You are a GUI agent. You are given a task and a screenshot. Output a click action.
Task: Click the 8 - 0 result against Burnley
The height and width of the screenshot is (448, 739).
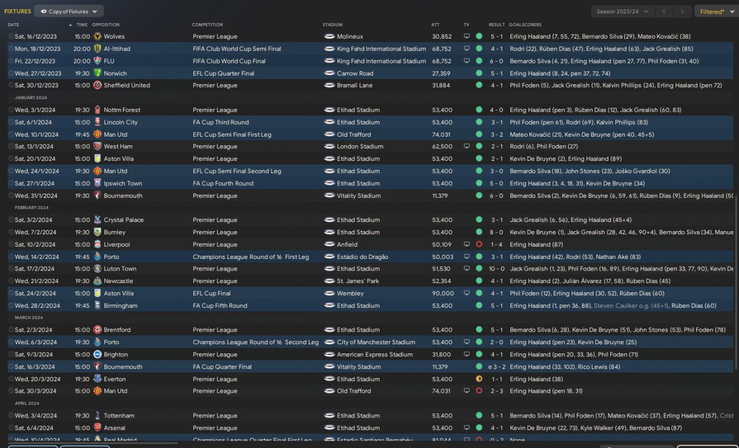497,232
